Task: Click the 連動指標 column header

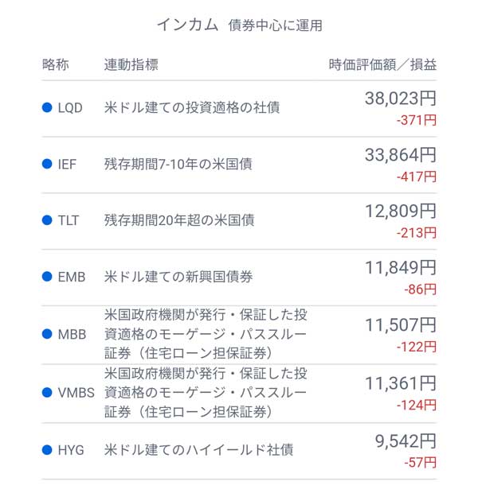Action: 131,65
